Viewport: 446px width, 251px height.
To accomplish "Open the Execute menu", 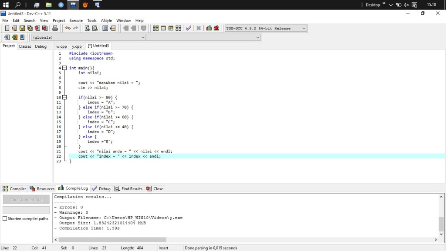I will pyautogui.click(x=76, y=20).
